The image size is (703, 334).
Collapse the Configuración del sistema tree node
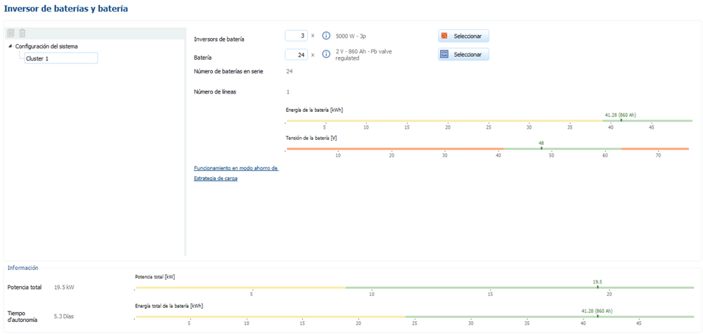click(x=10, y=46)
